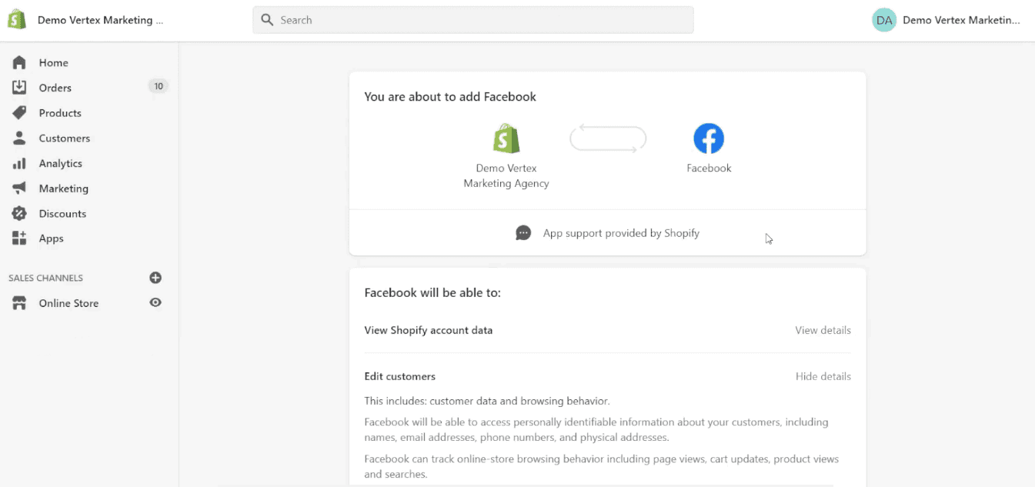Screen dimensions: 1035x487
Task: Open the Analytics section
Action: [x=61, y=163]
